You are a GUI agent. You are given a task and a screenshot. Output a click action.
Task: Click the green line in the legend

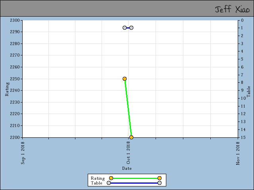click(135, 178)
